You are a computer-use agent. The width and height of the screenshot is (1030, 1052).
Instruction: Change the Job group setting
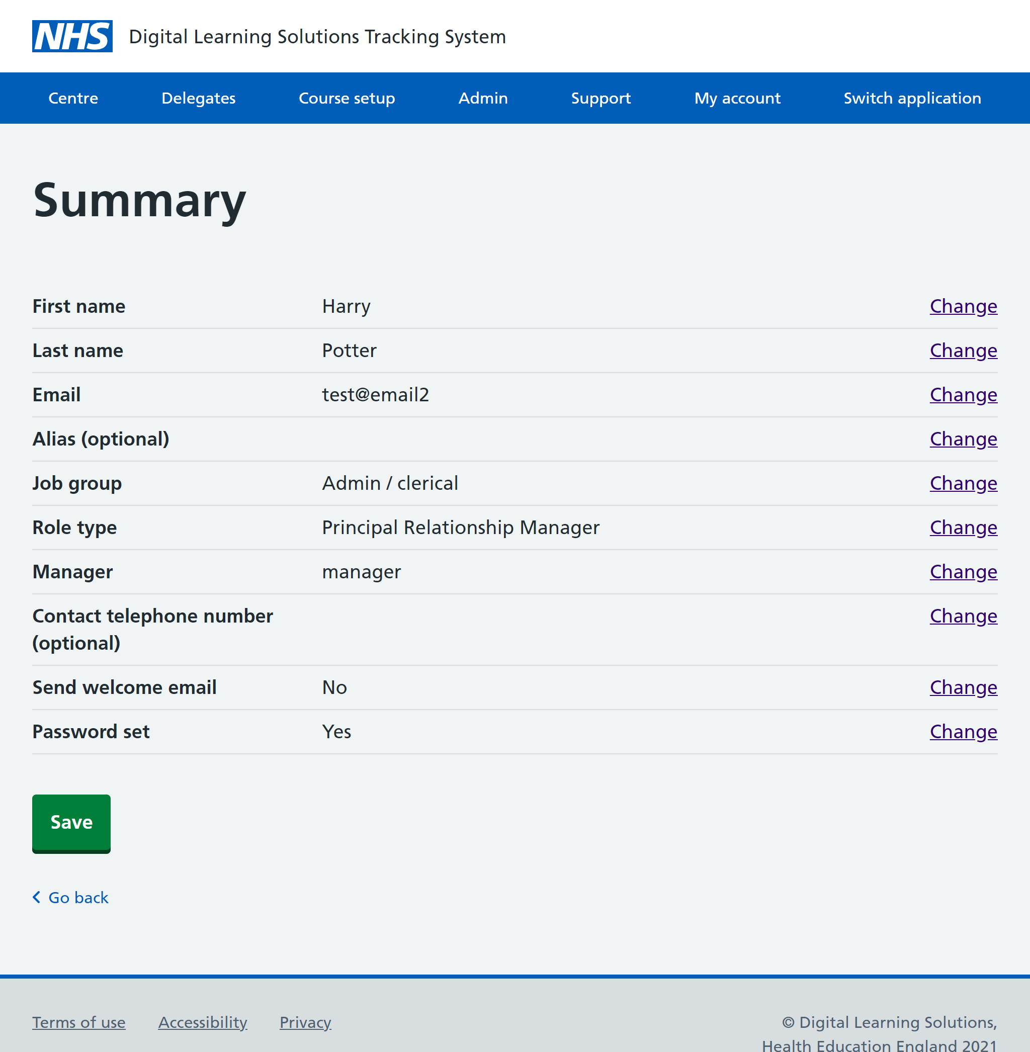963,483
